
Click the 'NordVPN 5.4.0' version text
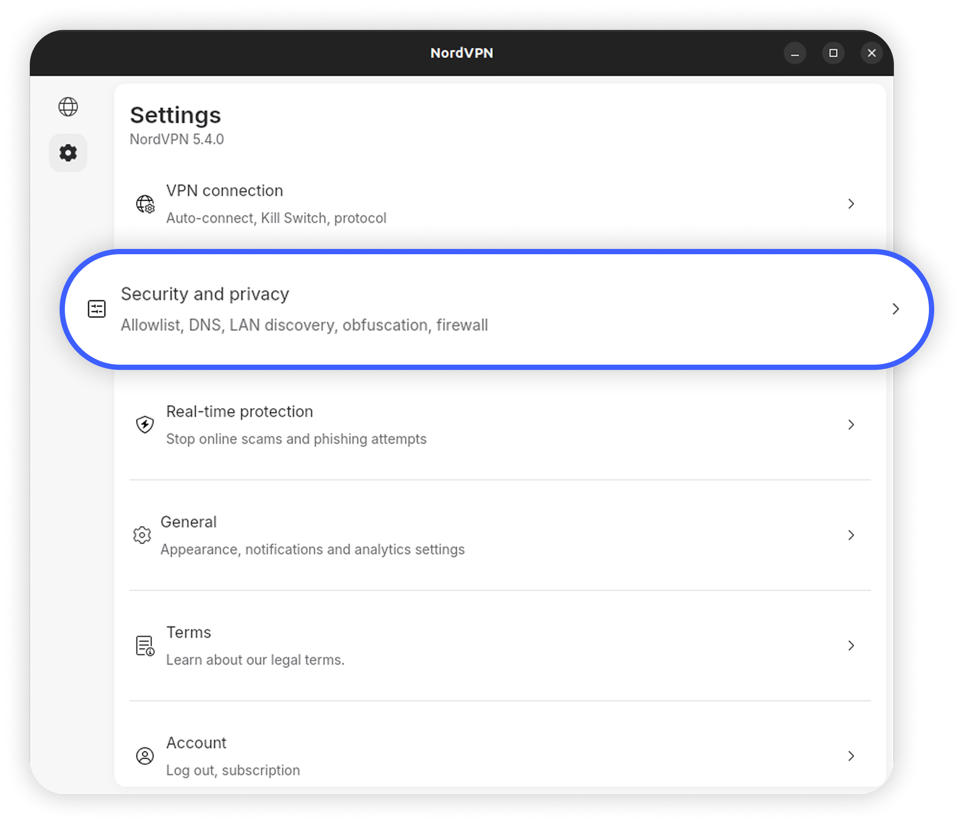pyautogui.click(x=177, y=139)
